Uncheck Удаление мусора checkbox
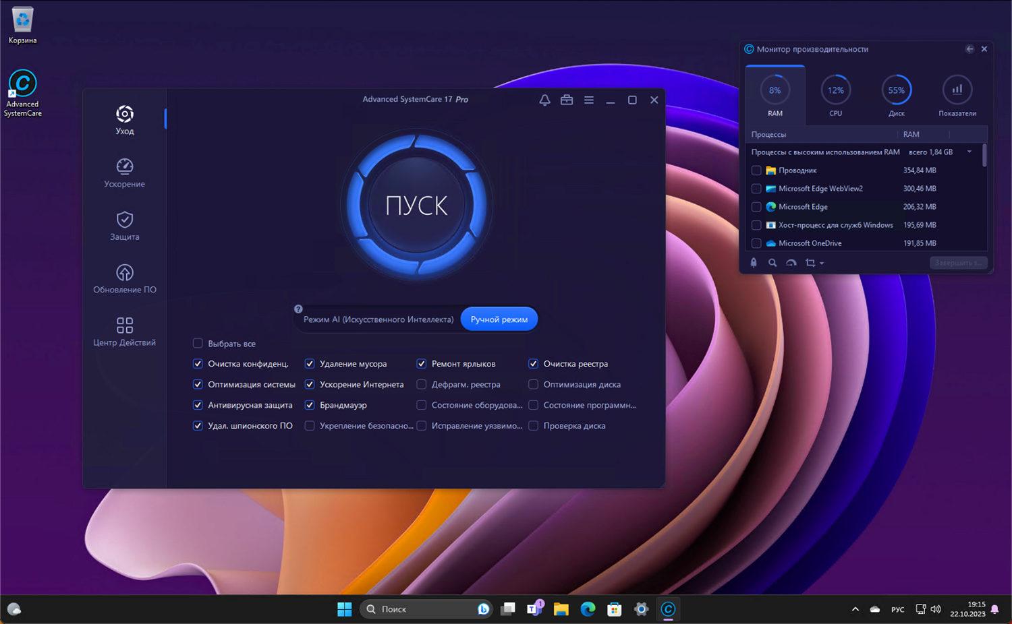Image resolution: width=1012 pixels, height=624 pixels. click(x=310, y=363)
